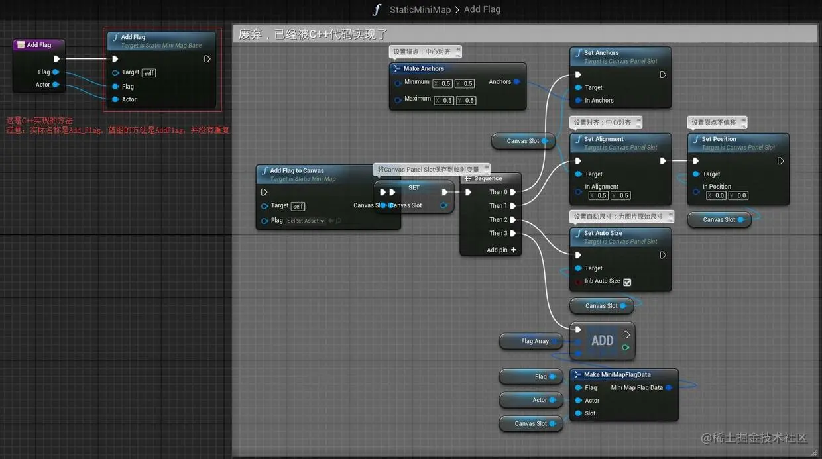Screen dimensions: 822x459
Task: Click the Canvas Slot variable node under Set Auto Size
Action: click(x=602, y=306)
